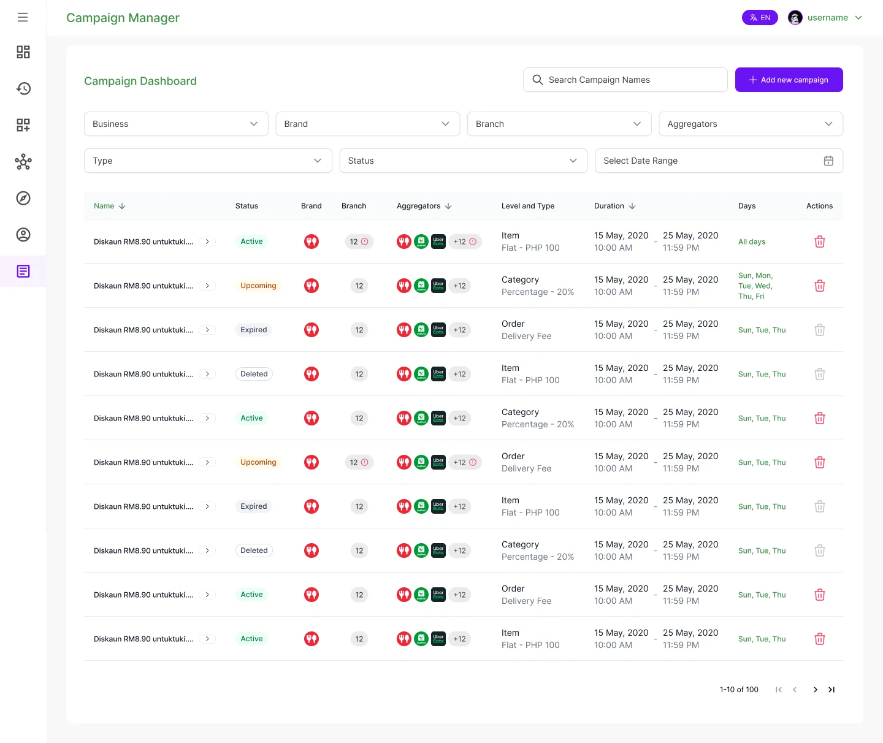Viewport: 883px width, 743px height.
Task: Delete the Upcoming Order Delivery Fee campaign
Action: (x=820, y=462)
